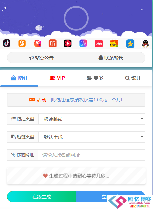Click the 在线生成 generate button
Screen dimensions: 153x209
(42, 197)
